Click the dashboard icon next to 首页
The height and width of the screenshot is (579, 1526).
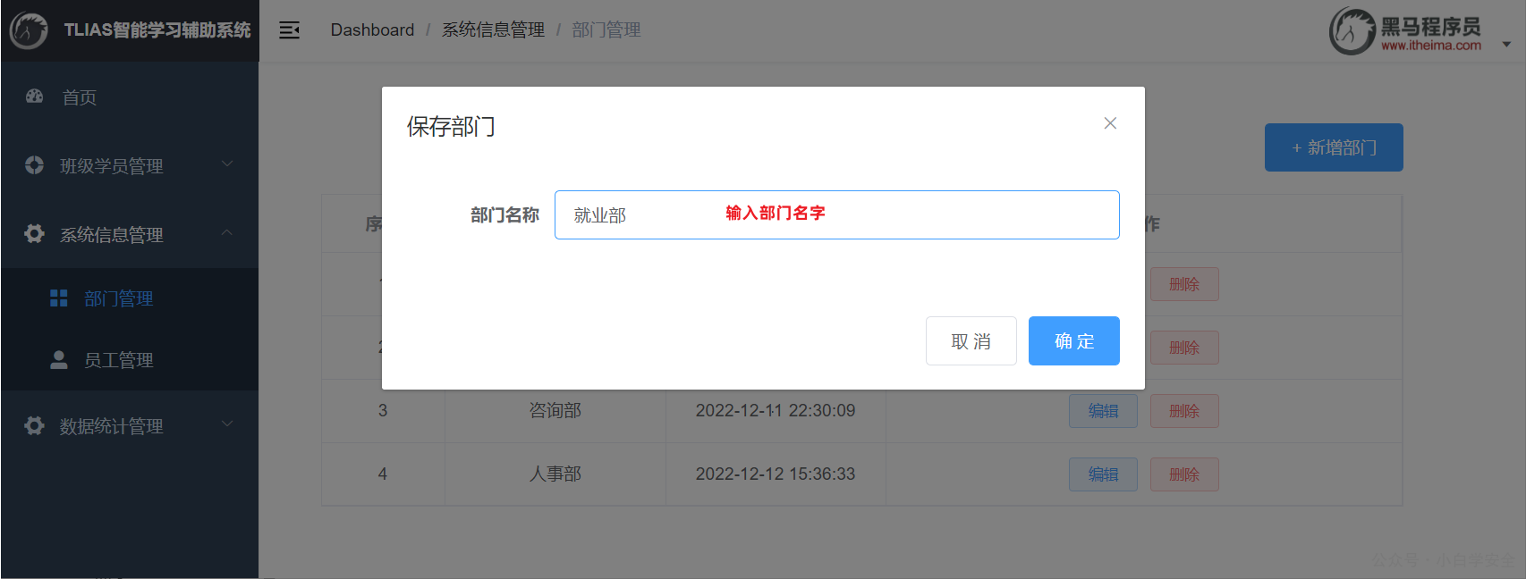[x=35, y=96]
